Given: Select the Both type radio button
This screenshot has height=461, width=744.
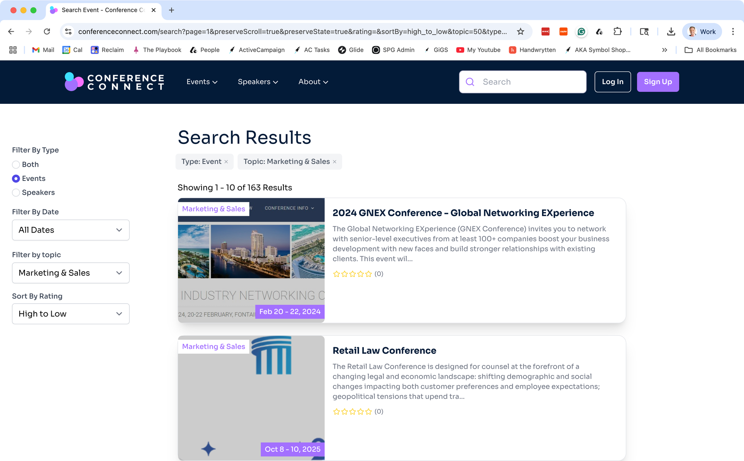Looking at the screenshot, I should 16,164.
